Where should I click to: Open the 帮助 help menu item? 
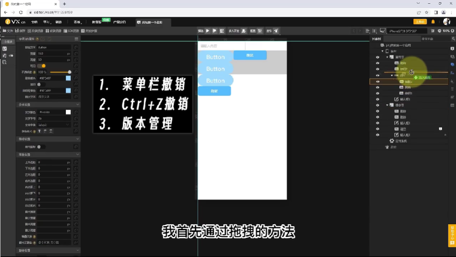[59, 22]
